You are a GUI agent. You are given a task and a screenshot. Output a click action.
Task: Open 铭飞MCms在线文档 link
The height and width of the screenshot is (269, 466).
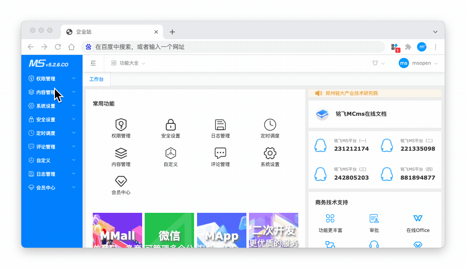[361, 114]
